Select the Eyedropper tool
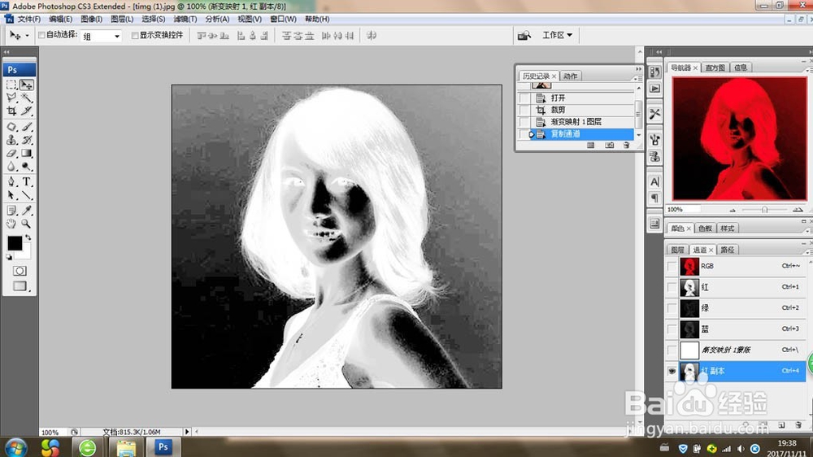Viewport: 813px width, 457px height. (27, 211)
